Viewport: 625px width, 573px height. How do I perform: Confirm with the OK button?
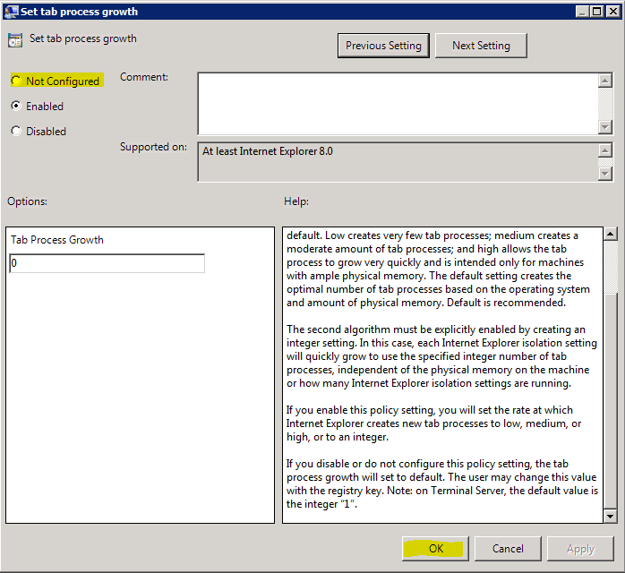436,549
